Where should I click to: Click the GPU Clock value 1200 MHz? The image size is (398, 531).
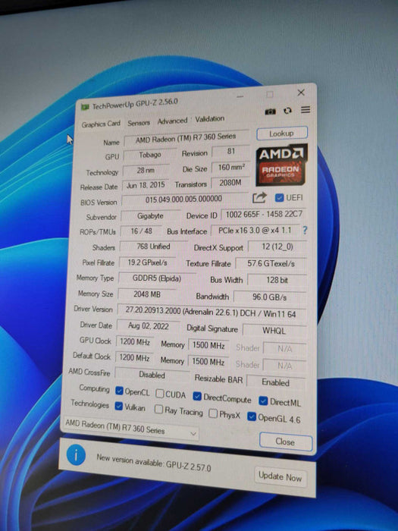135,341
